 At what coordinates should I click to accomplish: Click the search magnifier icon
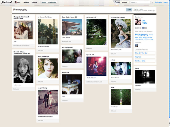pos(152,2)
